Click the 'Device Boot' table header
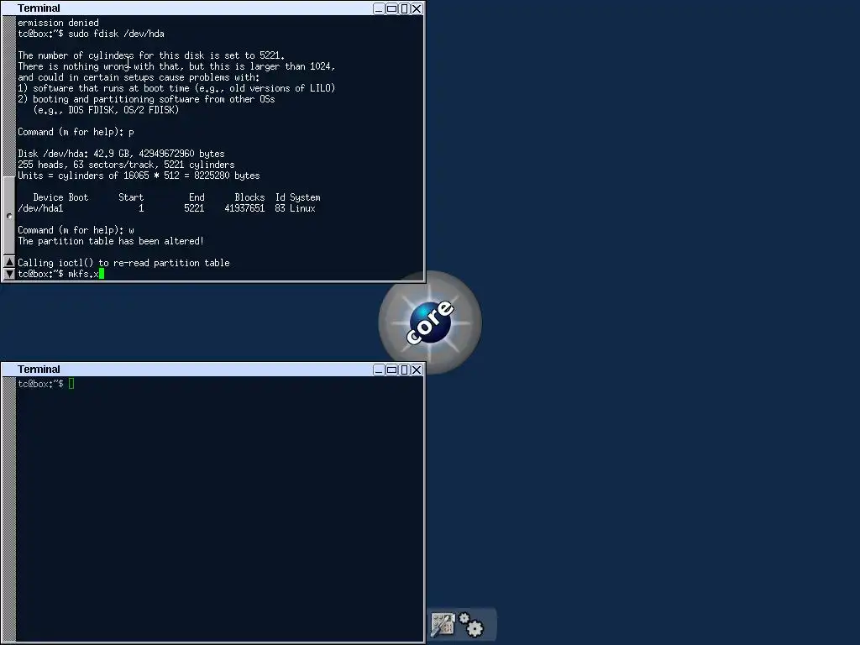This screenshot has width=860, height=645. pyautogui.click(x=60, y=197)
